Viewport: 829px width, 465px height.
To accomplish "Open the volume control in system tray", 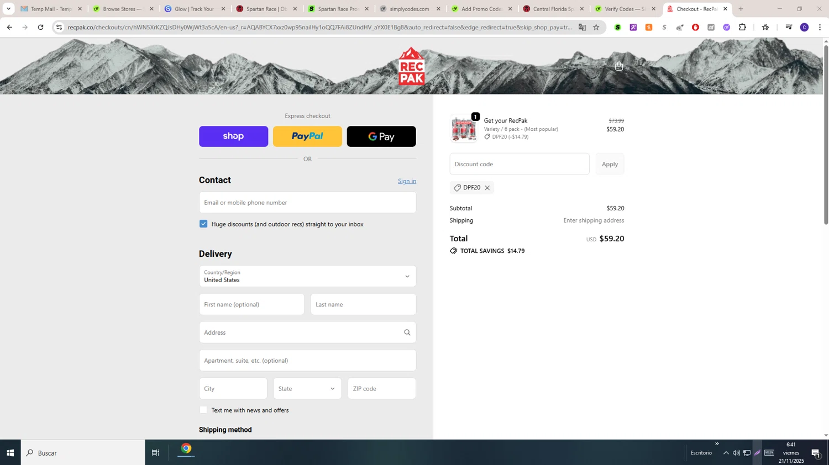I will click(736, 453).
